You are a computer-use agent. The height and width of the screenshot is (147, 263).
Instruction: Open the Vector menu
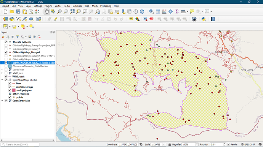coord(58,6)
